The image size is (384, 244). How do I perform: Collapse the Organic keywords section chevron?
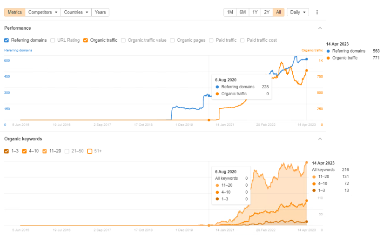point(320,139)
